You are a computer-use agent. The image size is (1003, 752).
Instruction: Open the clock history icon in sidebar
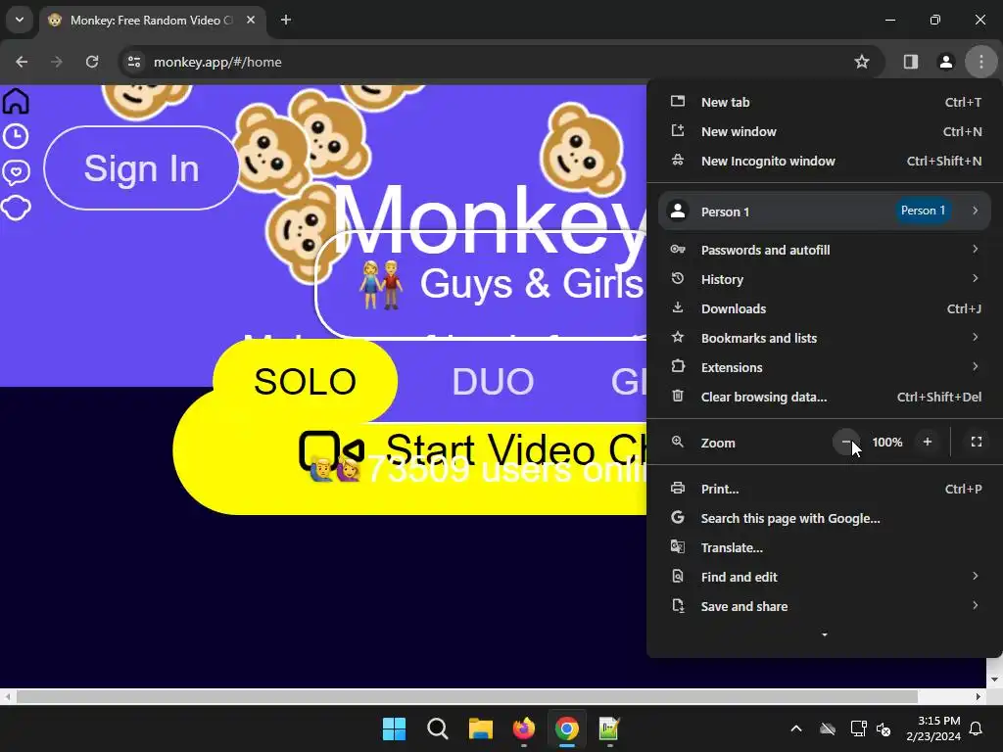coord(16,136)
